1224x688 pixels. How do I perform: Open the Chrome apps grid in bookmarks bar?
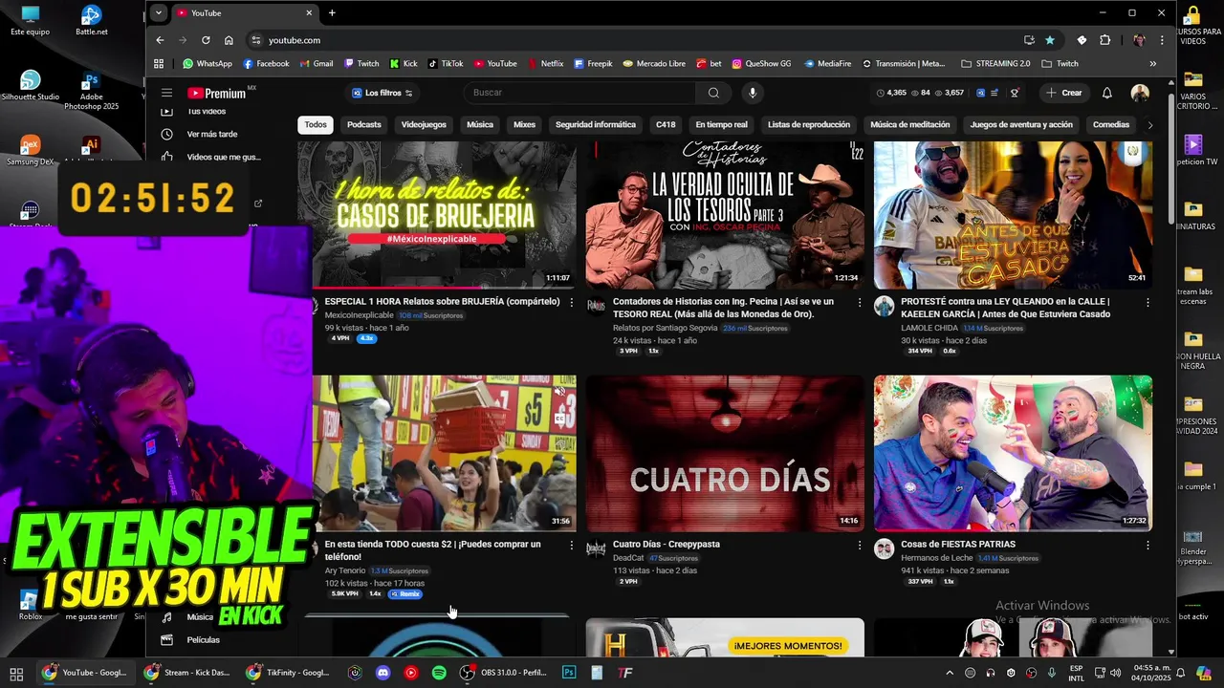click(x=159, y=64)
